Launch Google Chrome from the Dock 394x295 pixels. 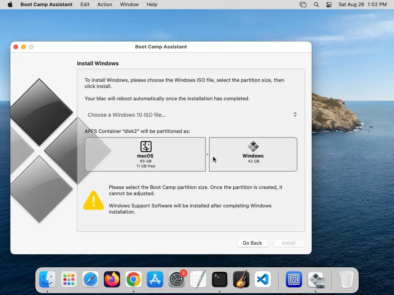point(134,279)
